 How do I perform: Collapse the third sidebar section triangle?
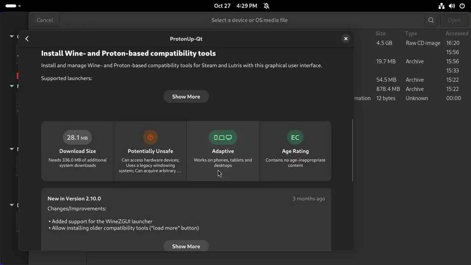tap(12, 149)
